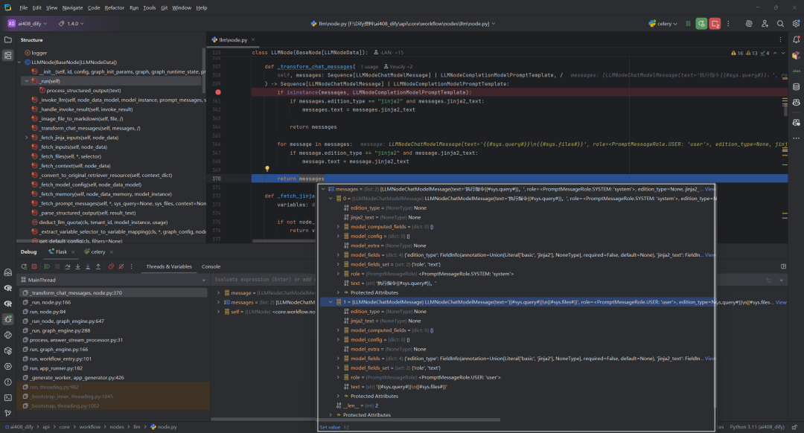Viewport: 804px width, 433px height.
Task: Collapse _run(self) node in Structure
Action: click(x=27, y=81)
